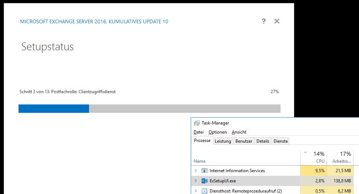Select the Internet Information Services row text

pos(237,171)
